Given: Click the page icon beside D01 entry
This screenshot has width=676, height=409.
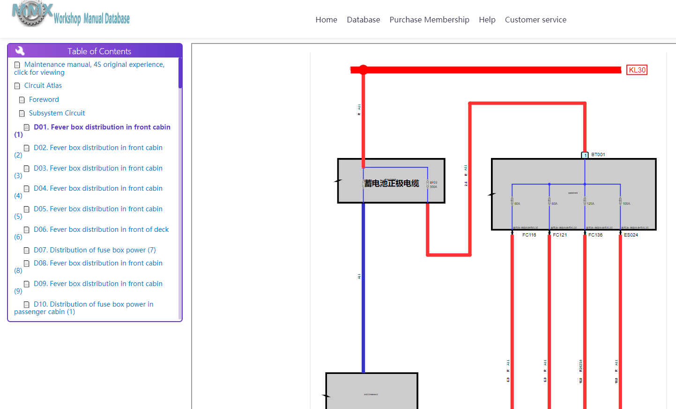Looking at the screenshot, I should 27,128.
